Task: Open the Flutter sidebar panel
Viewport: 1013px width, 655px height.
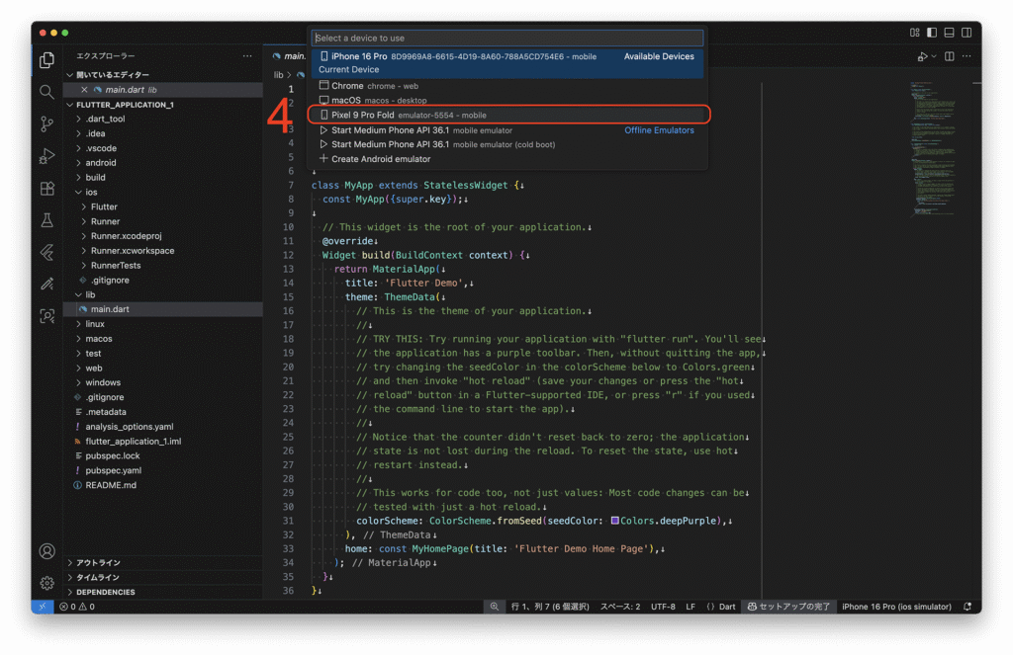Action: [x=46, y=252]
